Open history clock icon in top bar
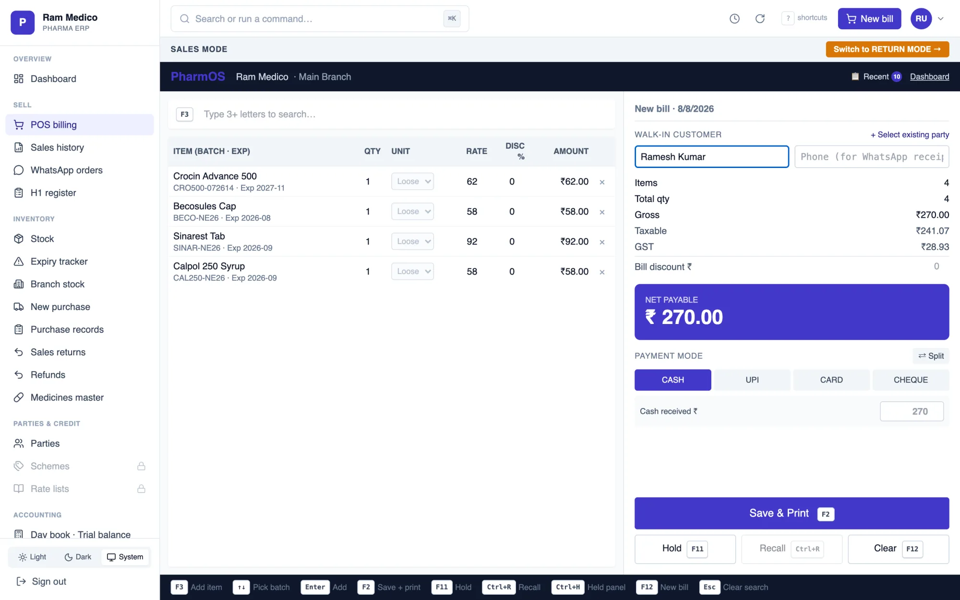Viewport: 960px width, 600px height. (x=734, y=19)
